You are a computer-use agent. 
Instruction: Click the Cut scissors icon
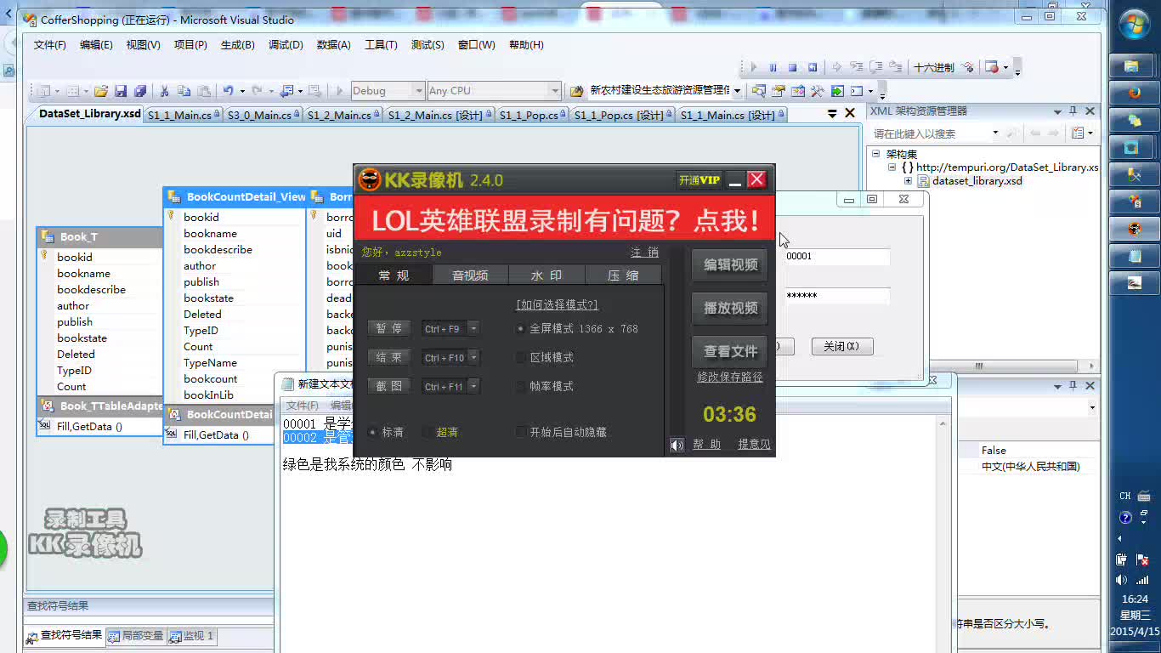[x=164, y=91]
